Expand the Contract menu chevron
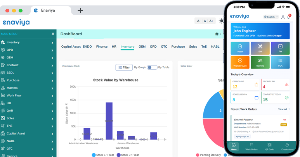 [52, 66]
